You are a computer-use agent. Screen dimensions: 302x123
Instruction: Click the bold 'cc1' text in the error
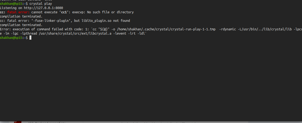(x=64, y=12)
